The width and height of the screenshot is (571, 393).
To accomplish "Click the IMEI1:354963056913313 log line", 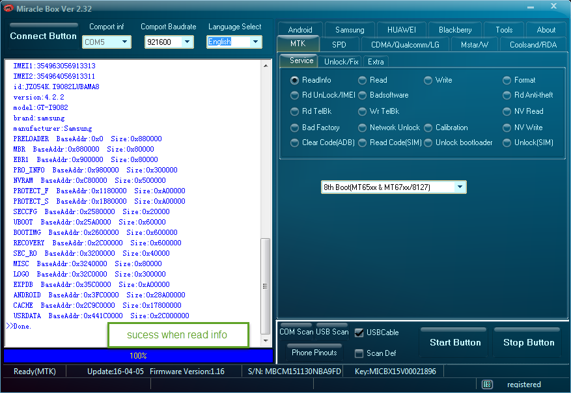I will pos(54,66).
